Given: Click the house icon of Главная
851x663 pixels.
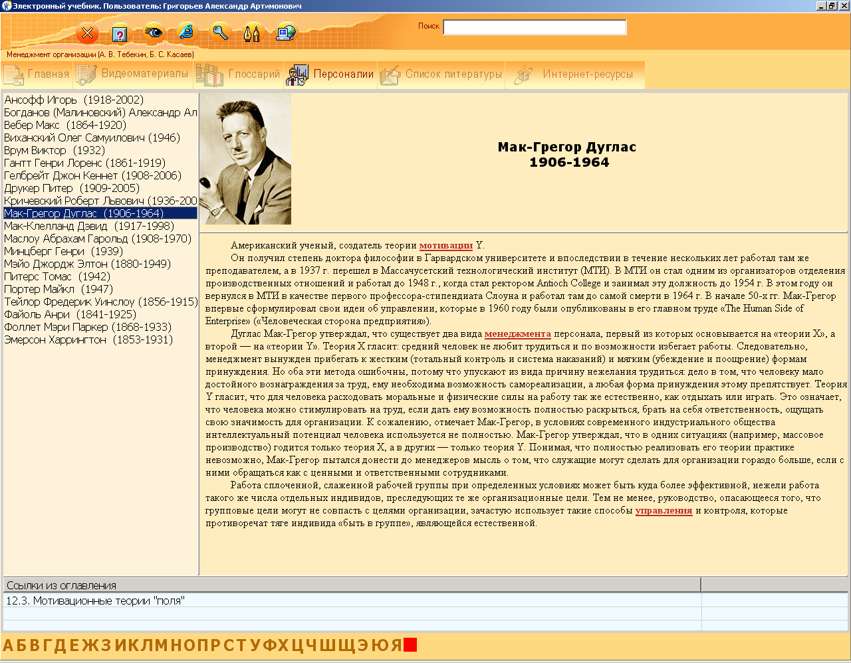Looking at the screenshot, I should click(x=14, y=74).
